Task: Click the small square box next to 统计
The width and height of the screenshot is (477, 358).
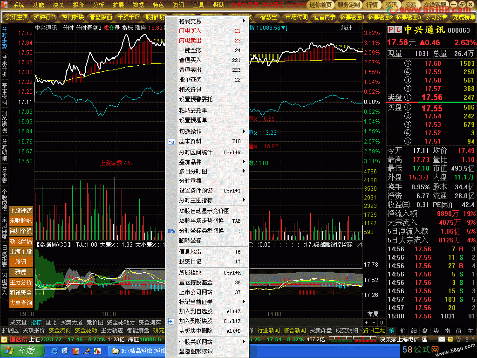Action: [x=359, y=28]
